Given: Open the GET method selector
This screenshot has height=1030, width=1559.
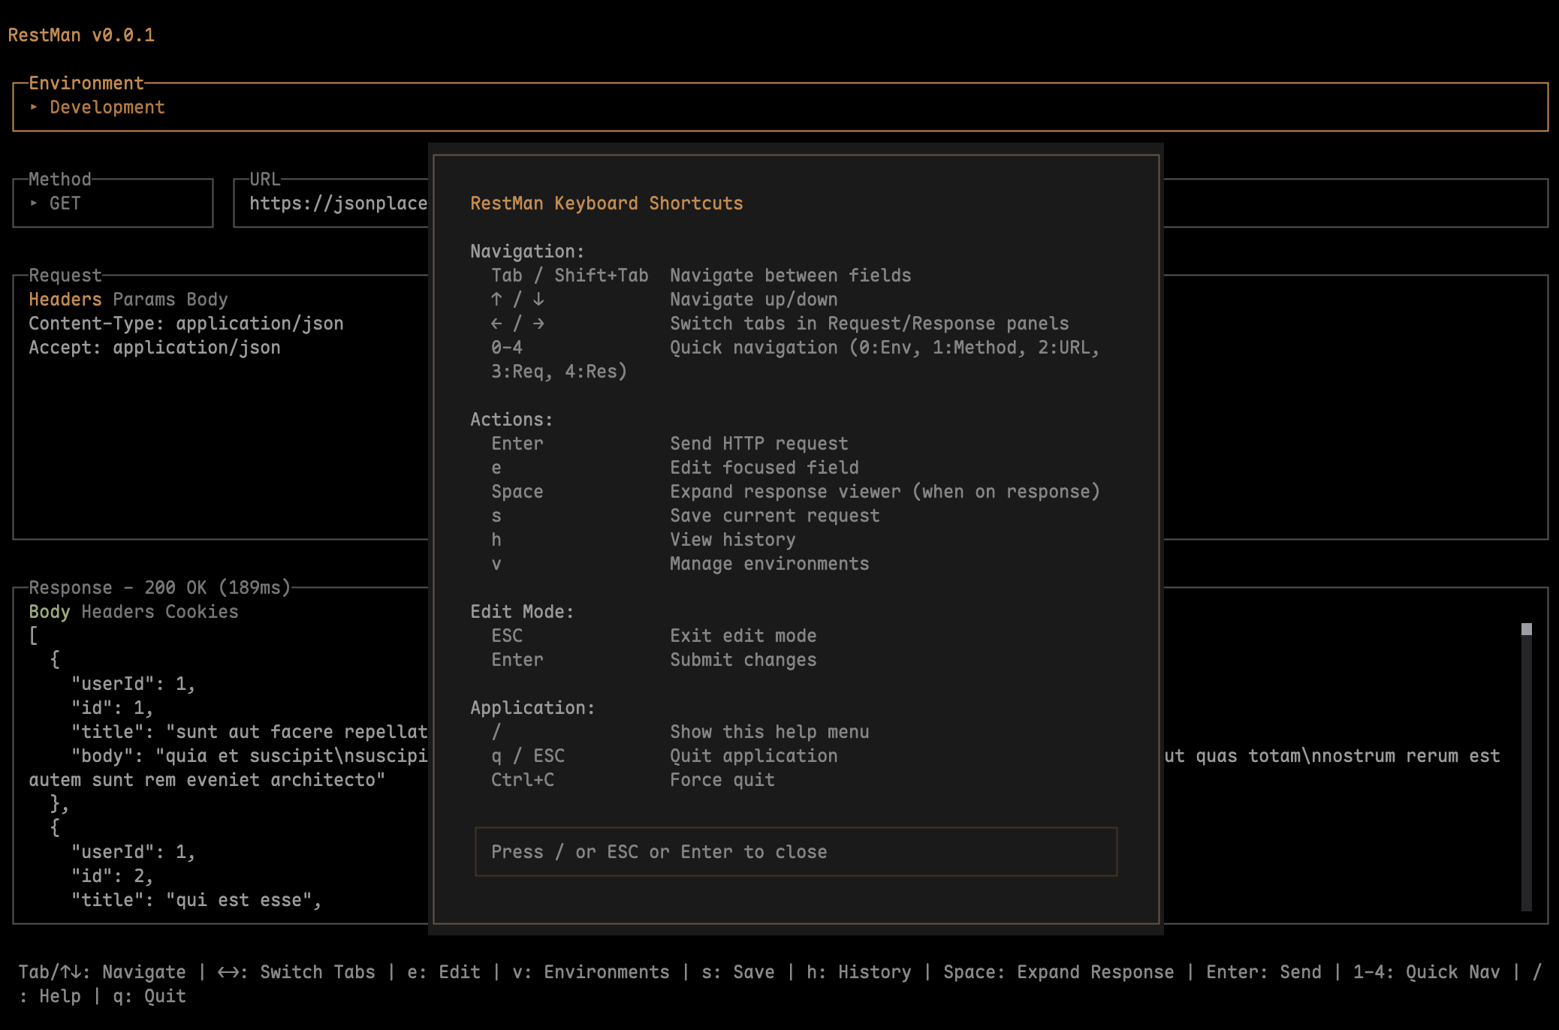Looking at the screenshot, I should tap(64, 203).
